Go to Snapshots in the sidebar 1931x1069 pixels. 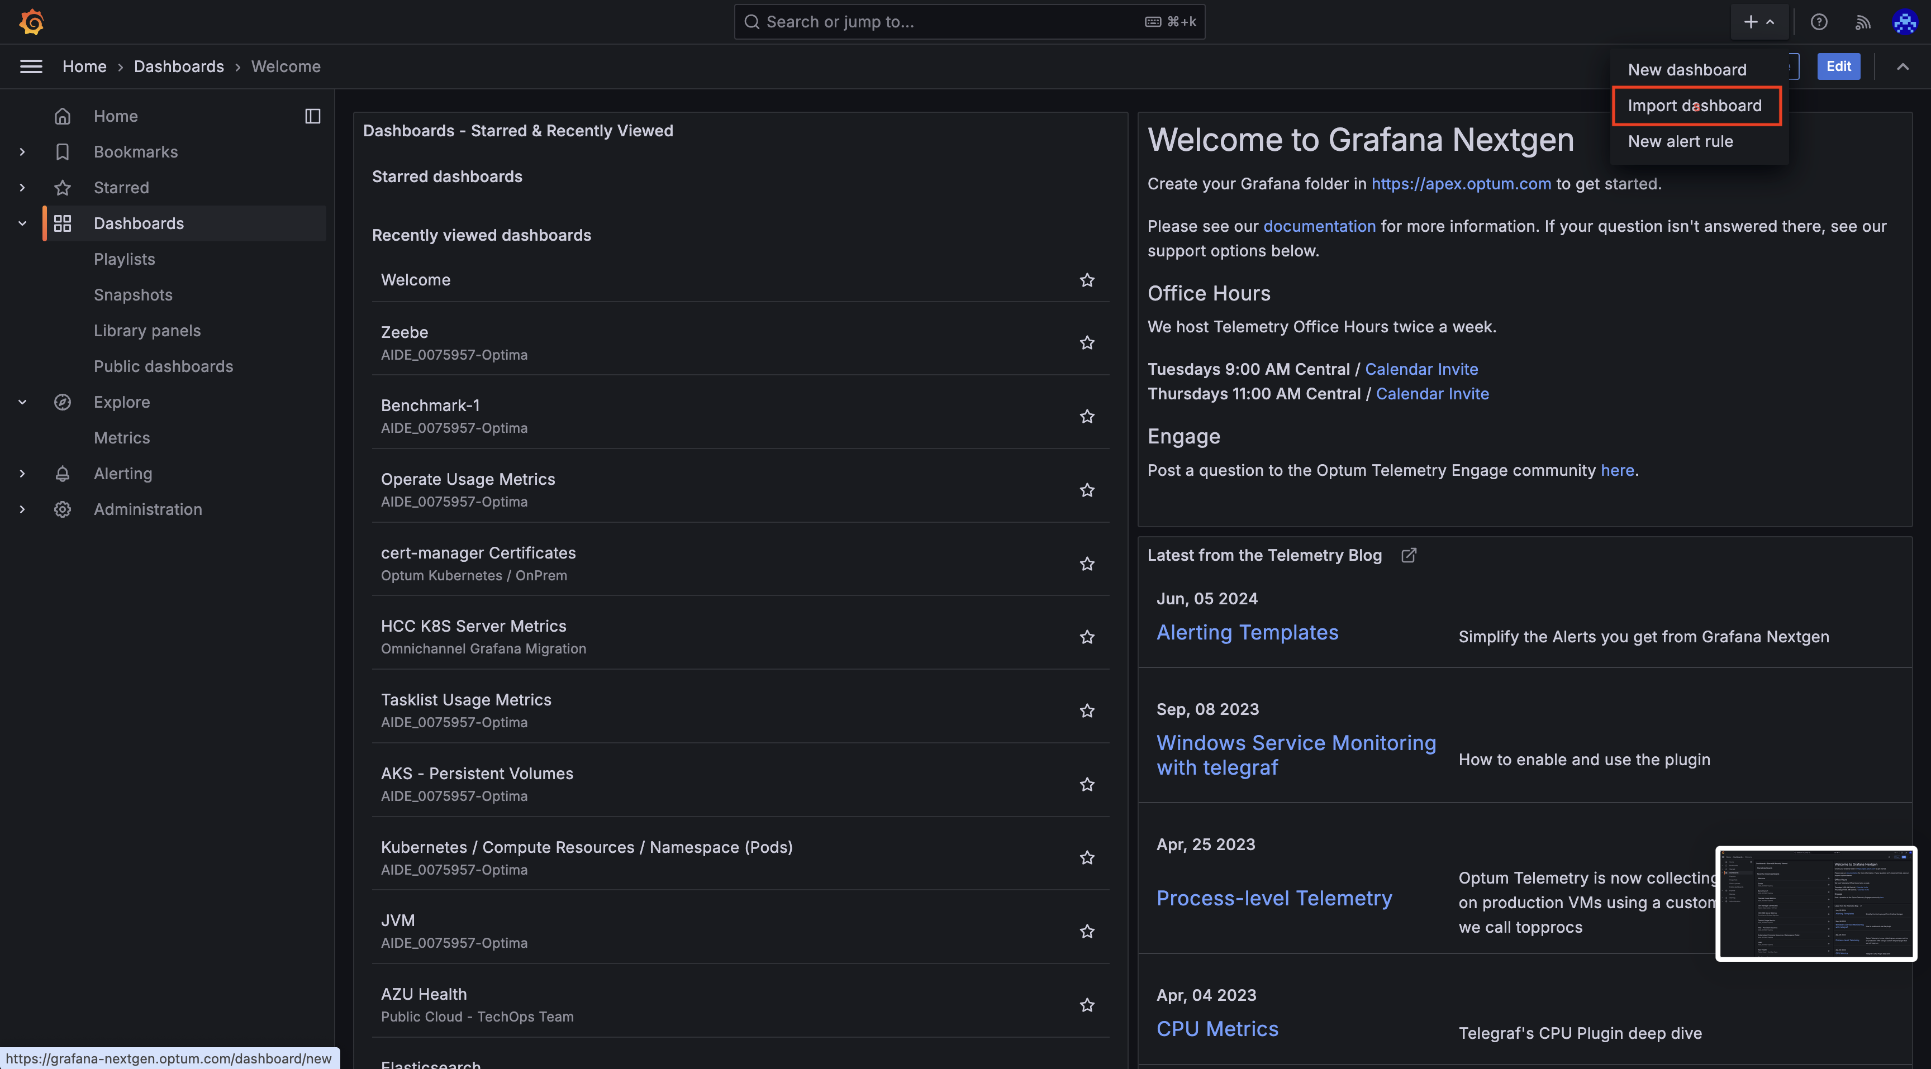tap(132, 295)
